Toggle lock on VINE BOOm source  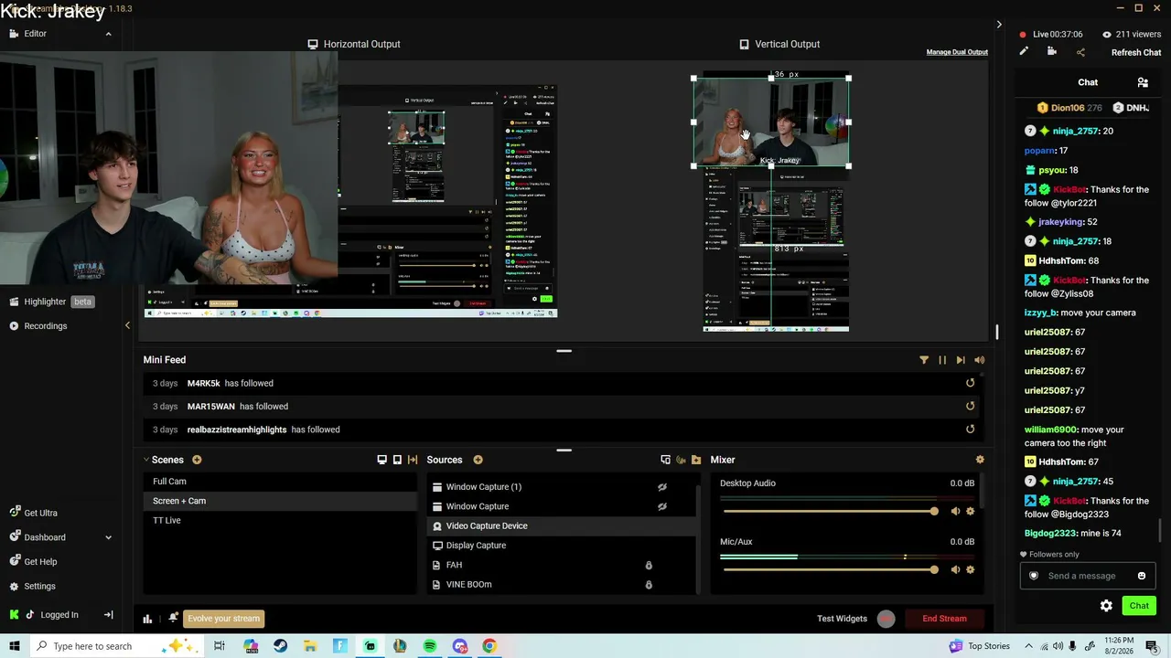tap(649, 585)
